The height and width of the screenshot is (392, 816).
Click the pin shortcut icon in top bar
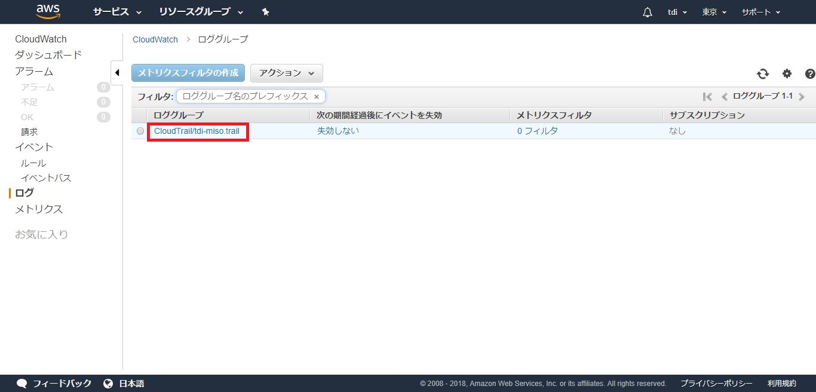point(266,12)
